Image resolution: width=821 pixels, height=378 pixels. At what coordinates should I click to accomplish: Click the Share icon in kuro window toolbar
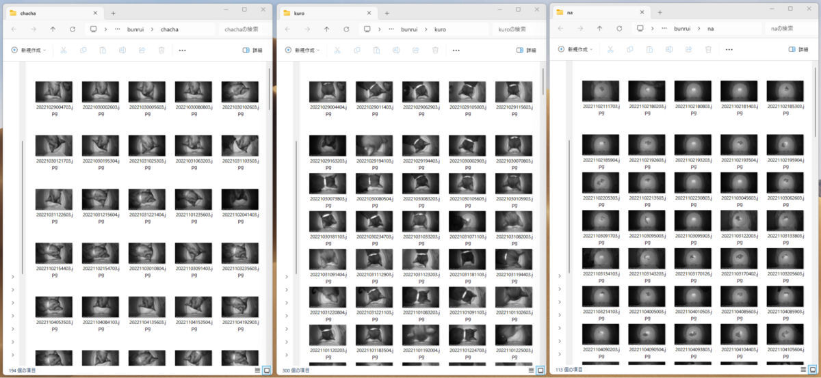pos(416,50)
